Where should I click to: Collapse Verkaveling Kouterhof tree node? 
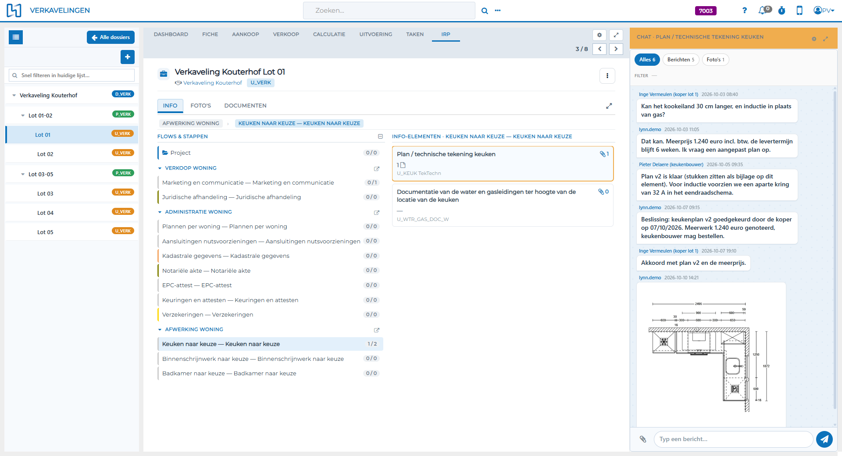14,96
